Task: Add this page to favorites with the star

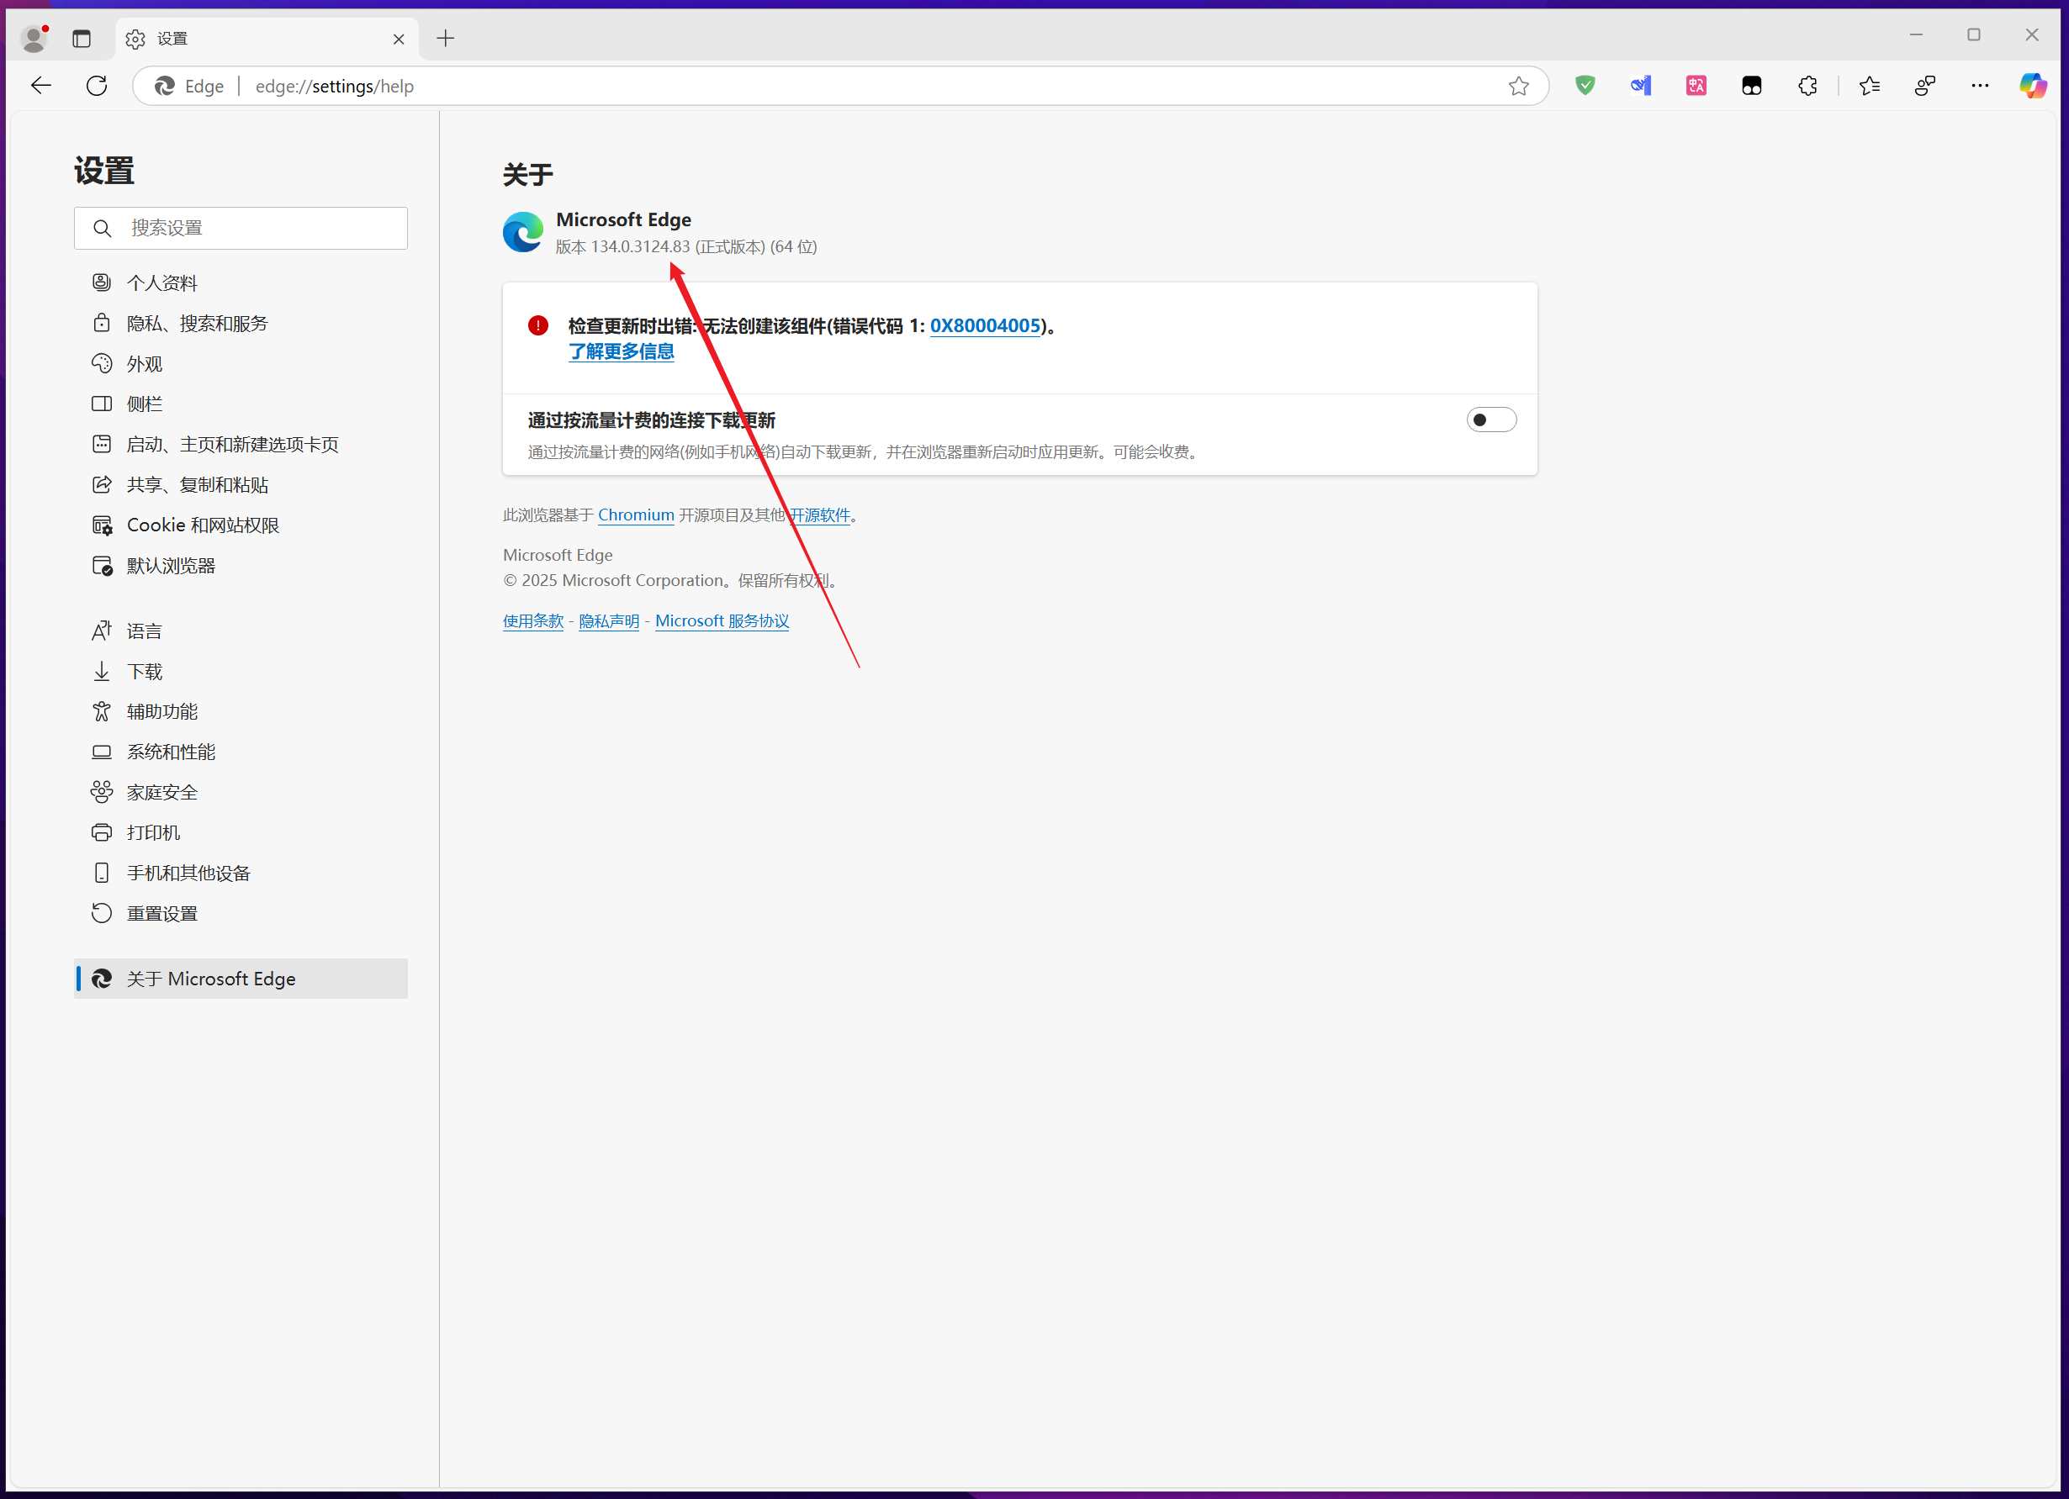Action: (1518, 86)
